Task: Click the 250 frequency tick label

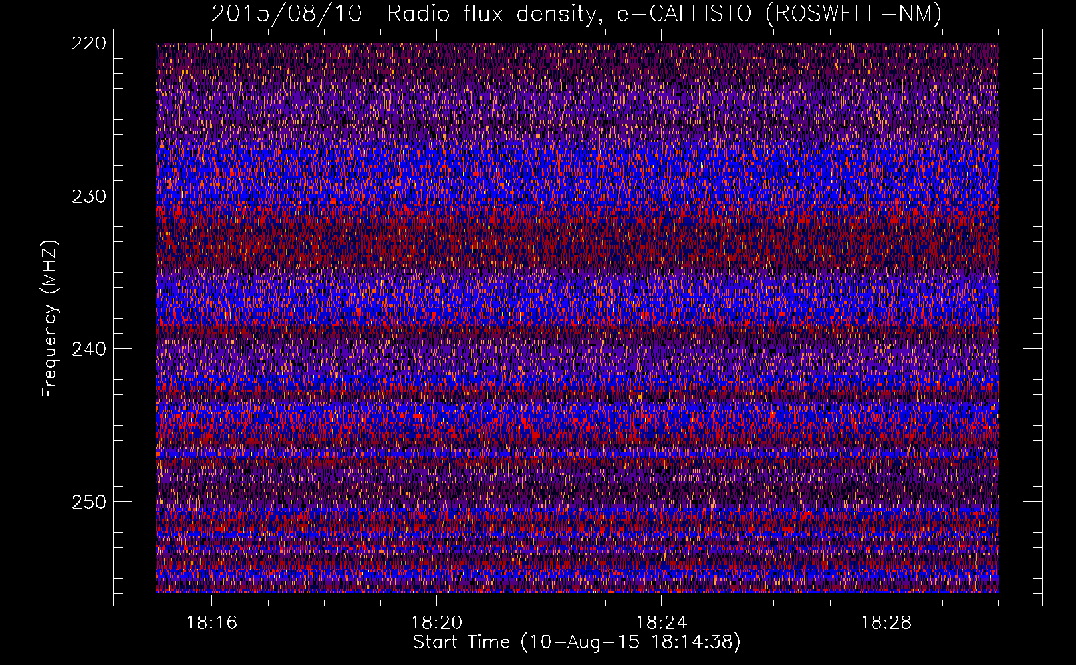Action: coord(88,502)
